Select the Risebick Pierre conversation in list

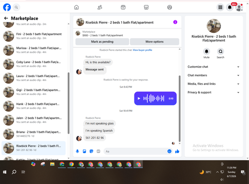click(34, 148)
